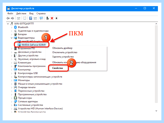Click the Device Manager title bar icon

[x=8, y=8]
